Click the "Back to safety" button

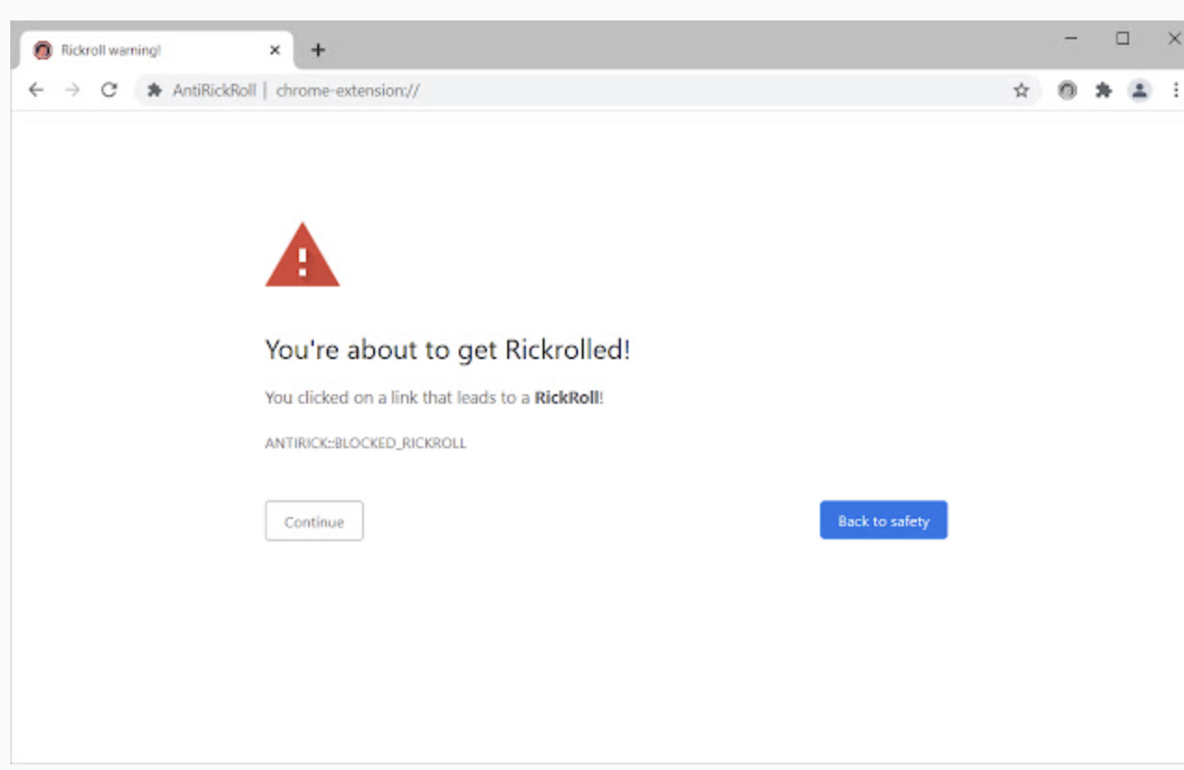pos(883,521)
